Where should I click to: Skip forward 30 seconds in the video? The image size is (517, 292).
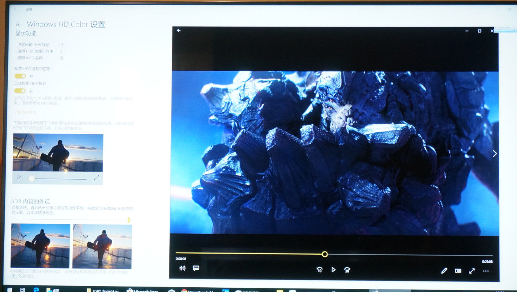[347, 270]
